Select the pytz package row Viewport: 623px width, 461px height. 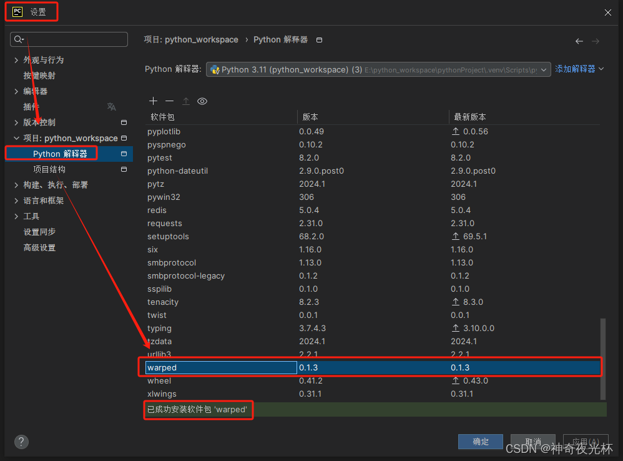[373, 184]
